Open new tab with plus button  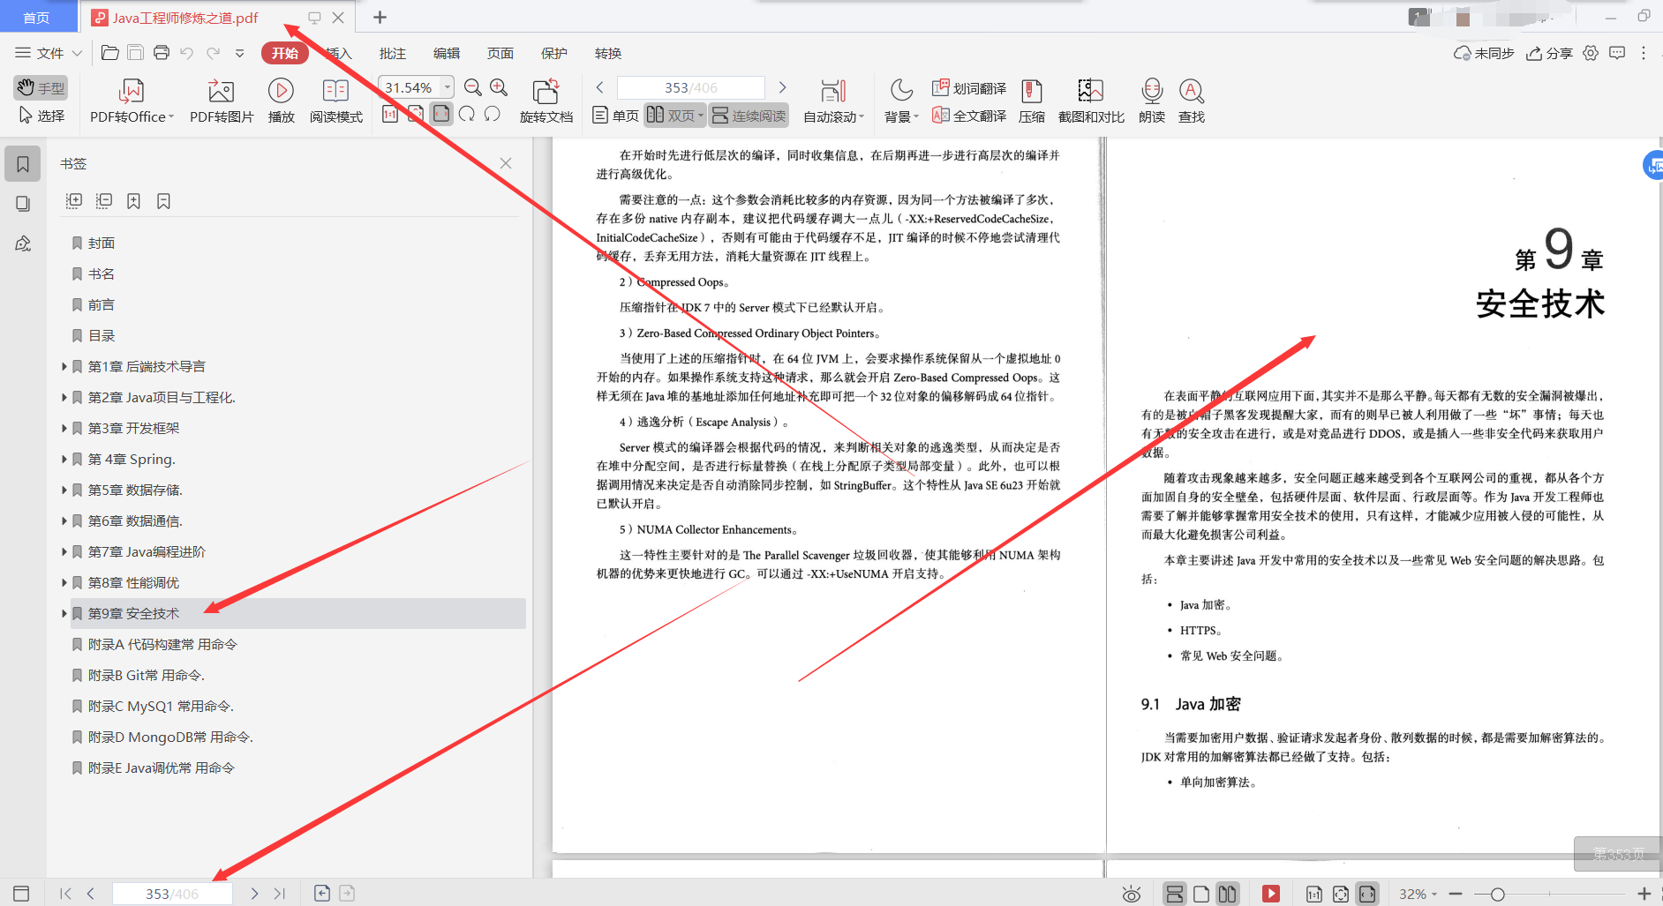380,17
